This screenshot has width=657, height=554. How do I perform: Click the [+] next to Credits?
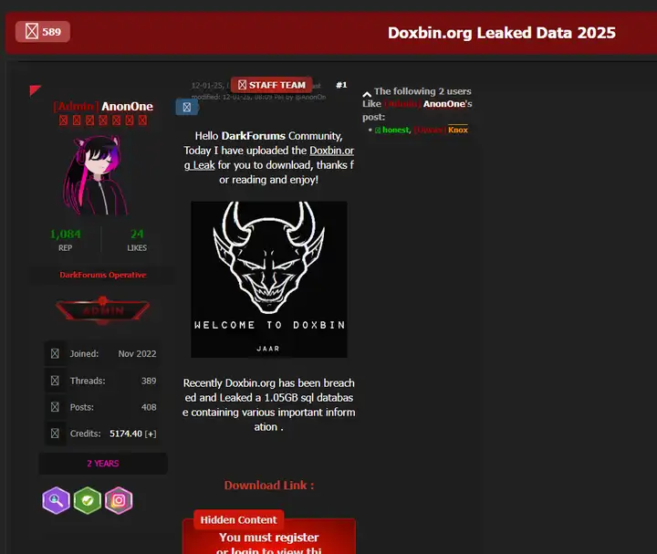[151, 434]
